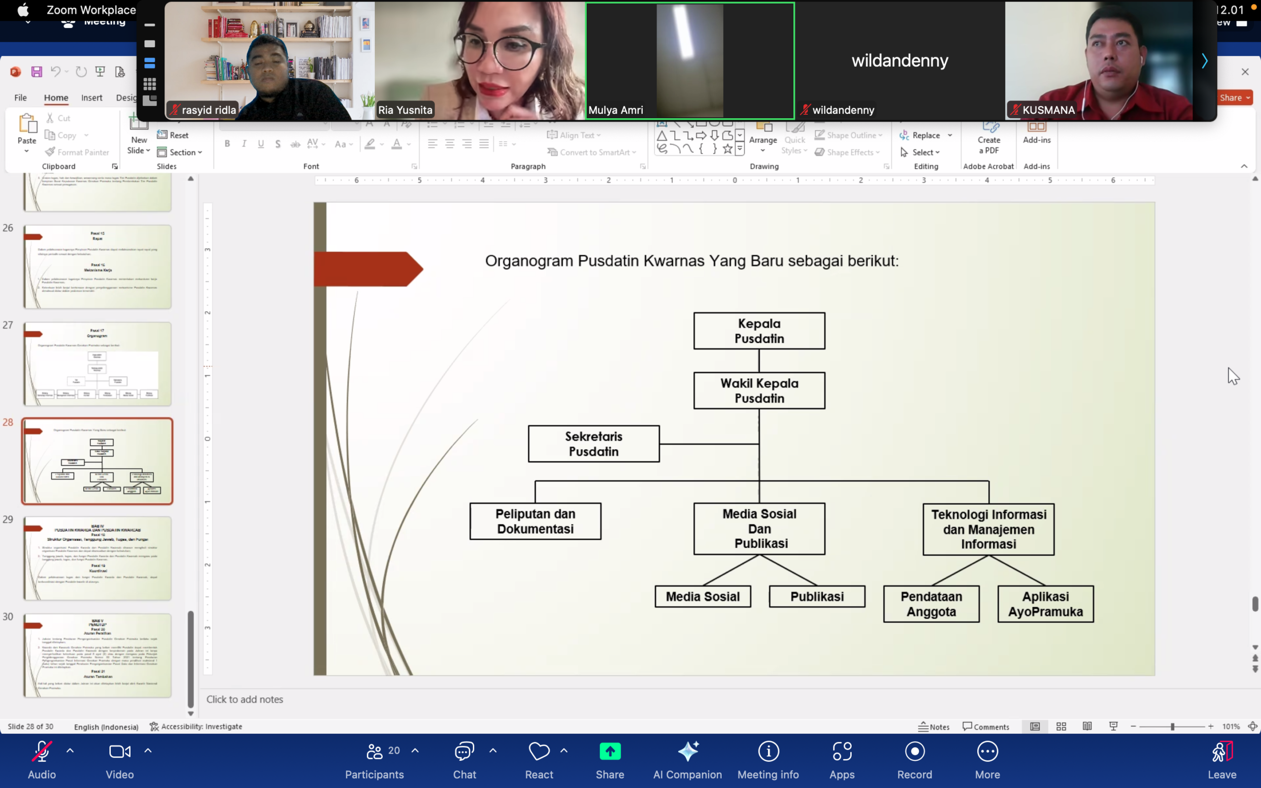1261x788 pixels.
Task: Expand the Audio options caret
Action: click(x=70, y=751)
